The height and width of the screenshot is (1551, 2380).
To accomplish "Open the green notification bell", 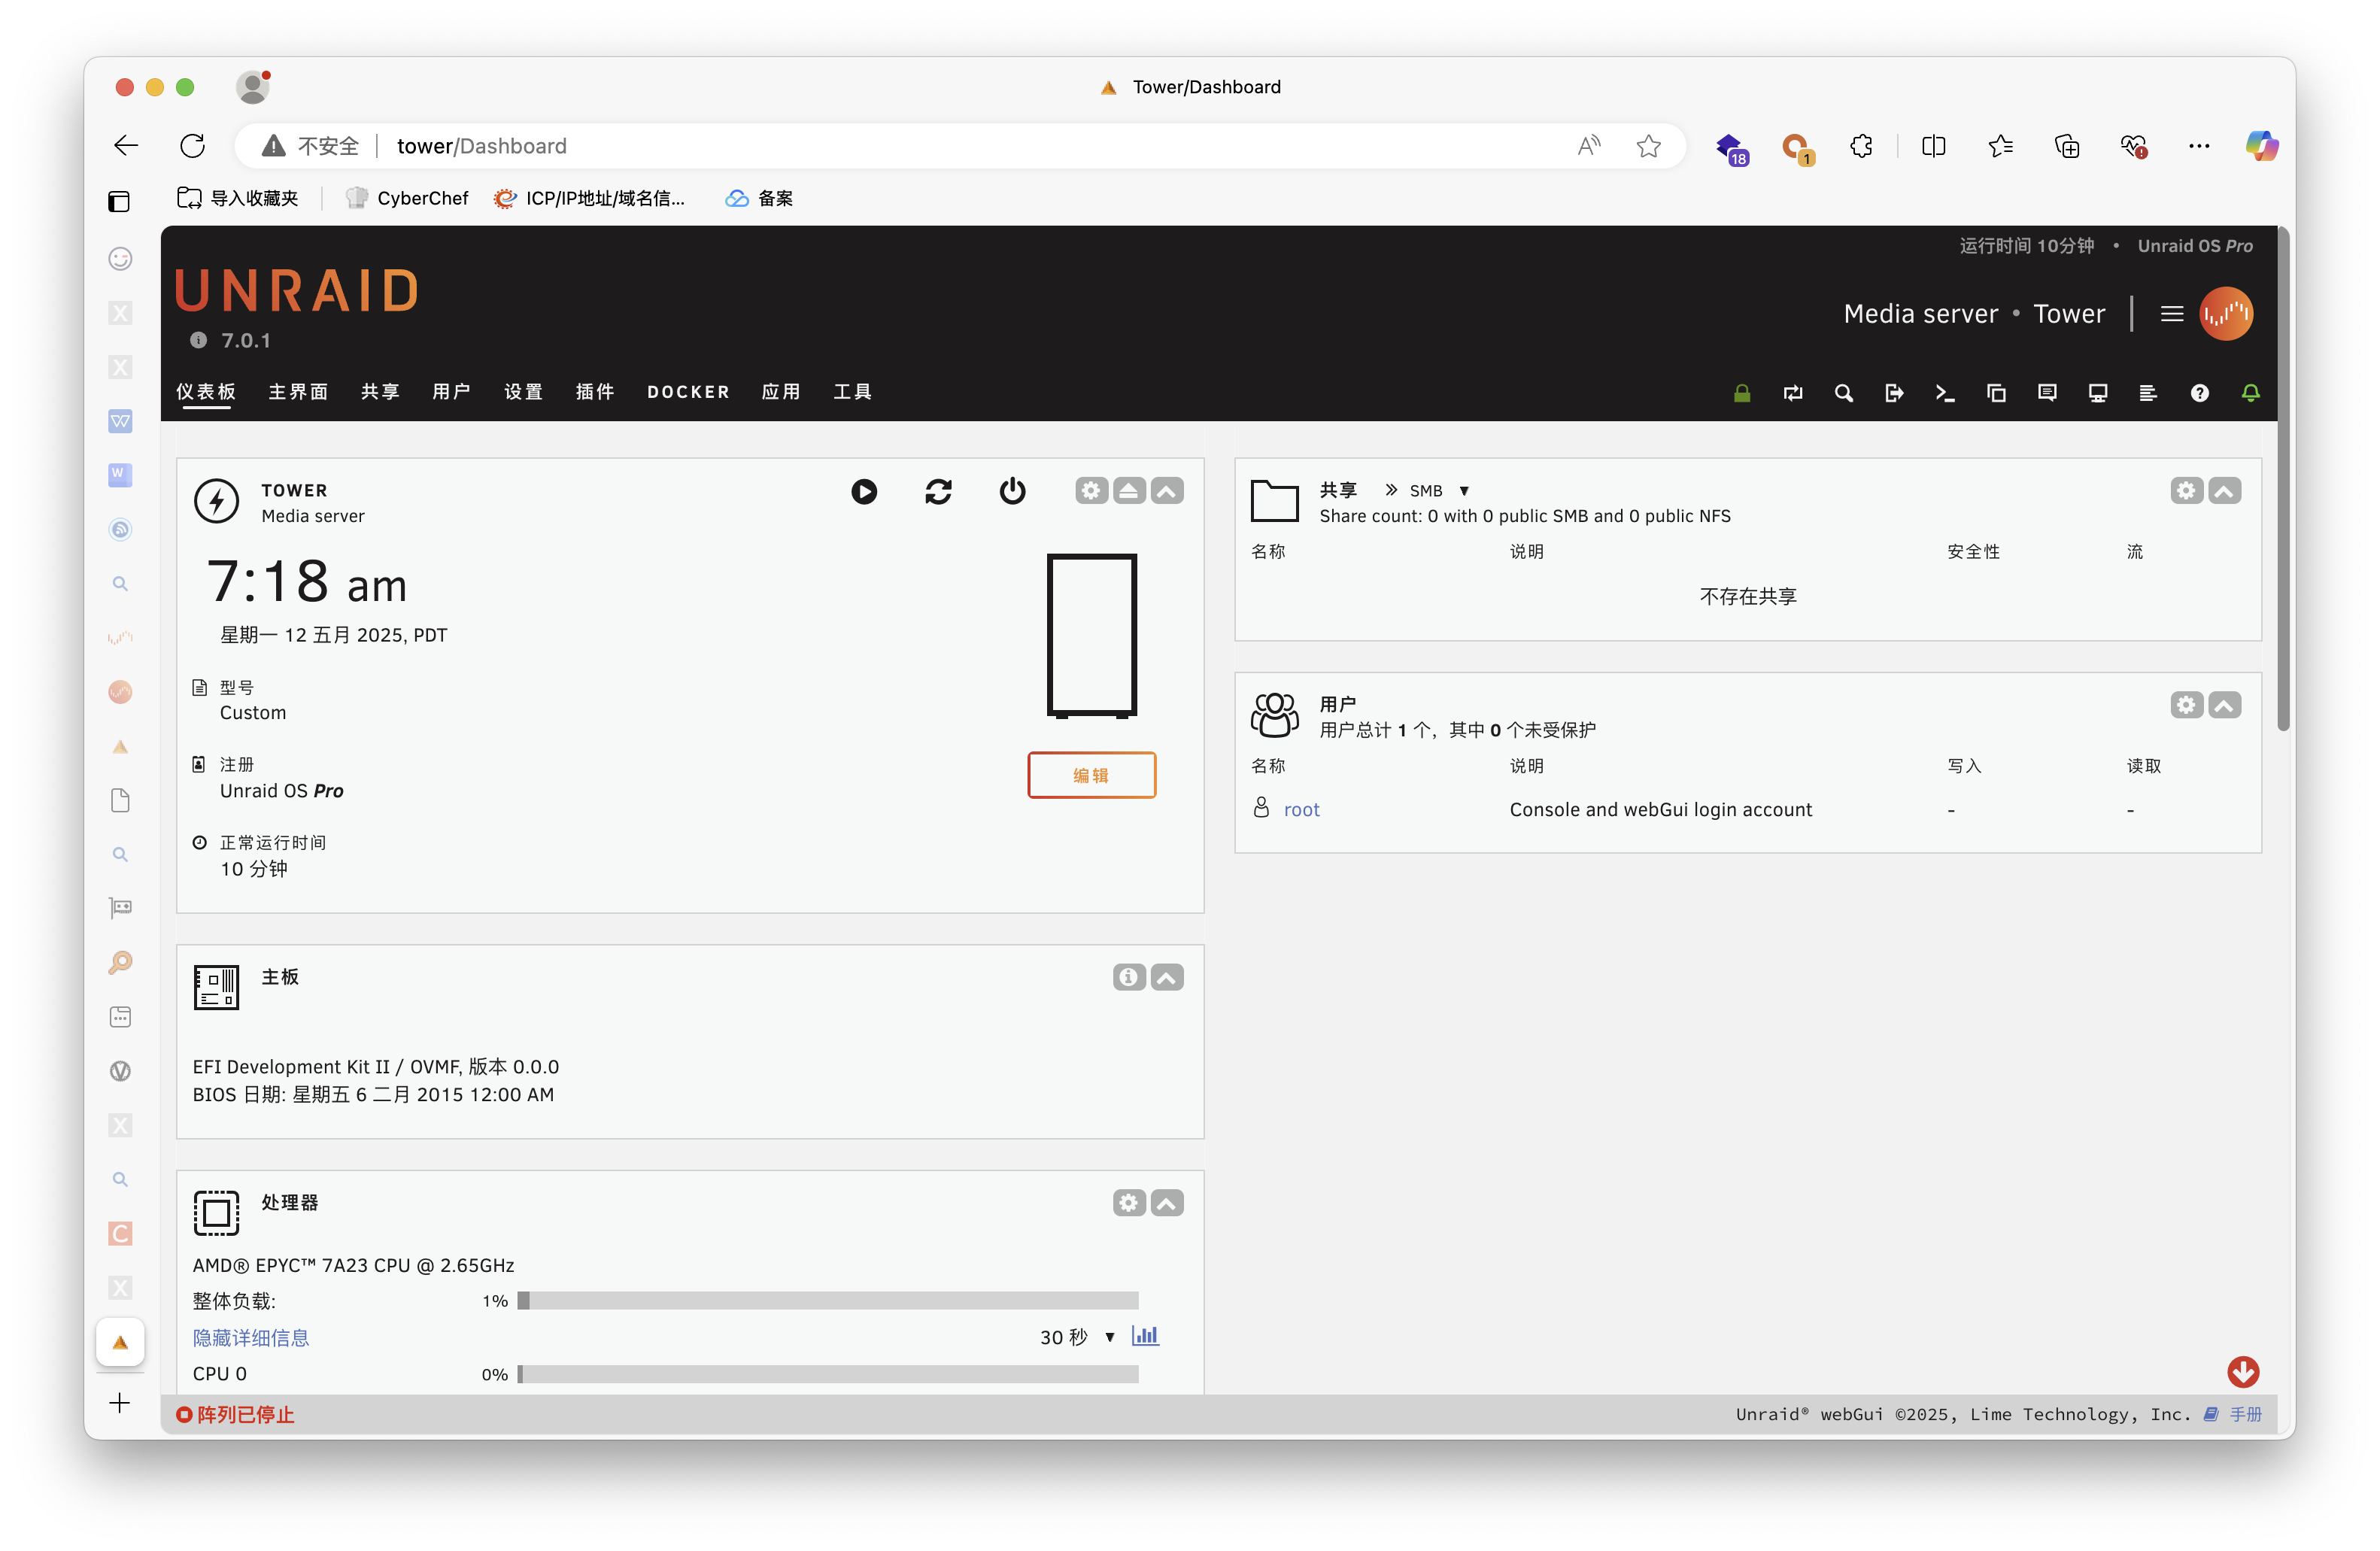I will [2250, 393].
